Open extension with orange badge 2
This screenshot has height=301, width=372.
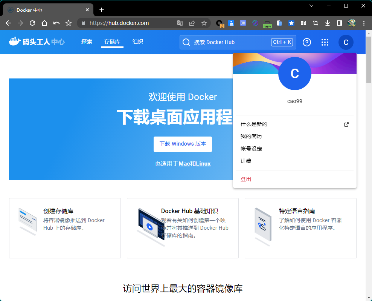[220, 23]
